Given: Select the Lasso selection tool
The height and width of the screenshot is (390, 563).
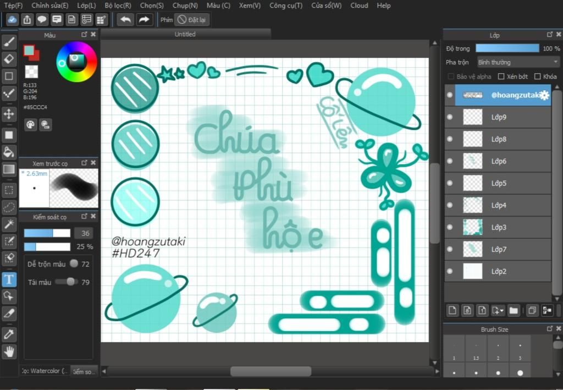Looking at the screenshot, I should click(9, 207).
